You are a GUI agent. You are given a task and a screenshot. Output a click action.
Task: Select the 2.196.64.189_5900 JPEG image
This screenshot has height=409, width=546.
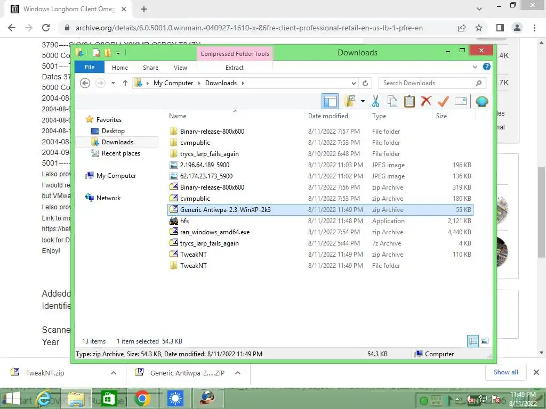320,165
